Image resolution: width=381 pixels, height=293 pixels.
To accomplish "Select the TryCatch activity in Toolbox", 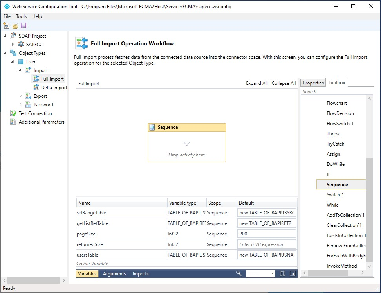I will pyautogui.click(x=336, y=144).
